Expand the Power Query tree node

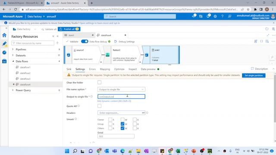click(13, 90)
